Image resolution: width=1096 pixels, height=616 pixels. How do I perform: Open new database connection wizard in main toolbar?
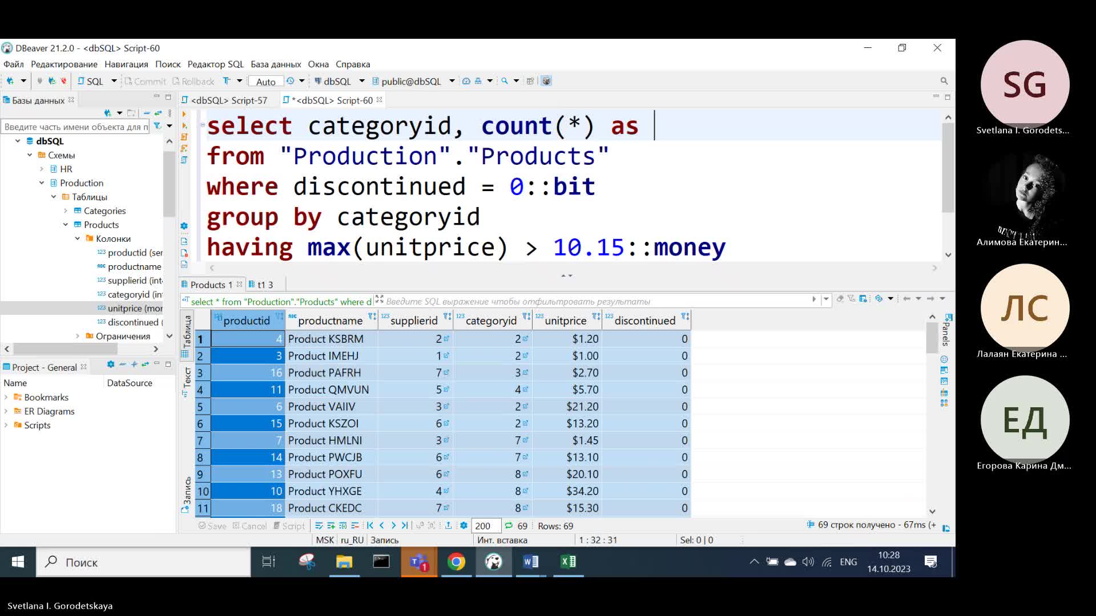pos(10,81)
